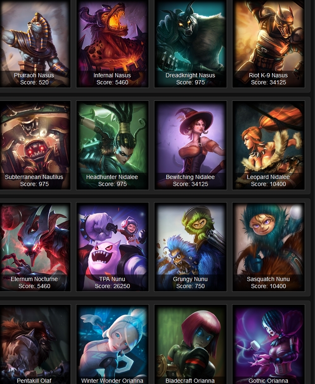
Task: Open the Winter Wonder Orianna thumbnail
Action: (112, 344)
